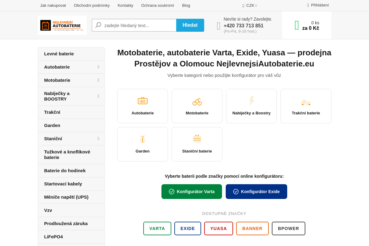Open Blog in the top menu

point(186,5)
